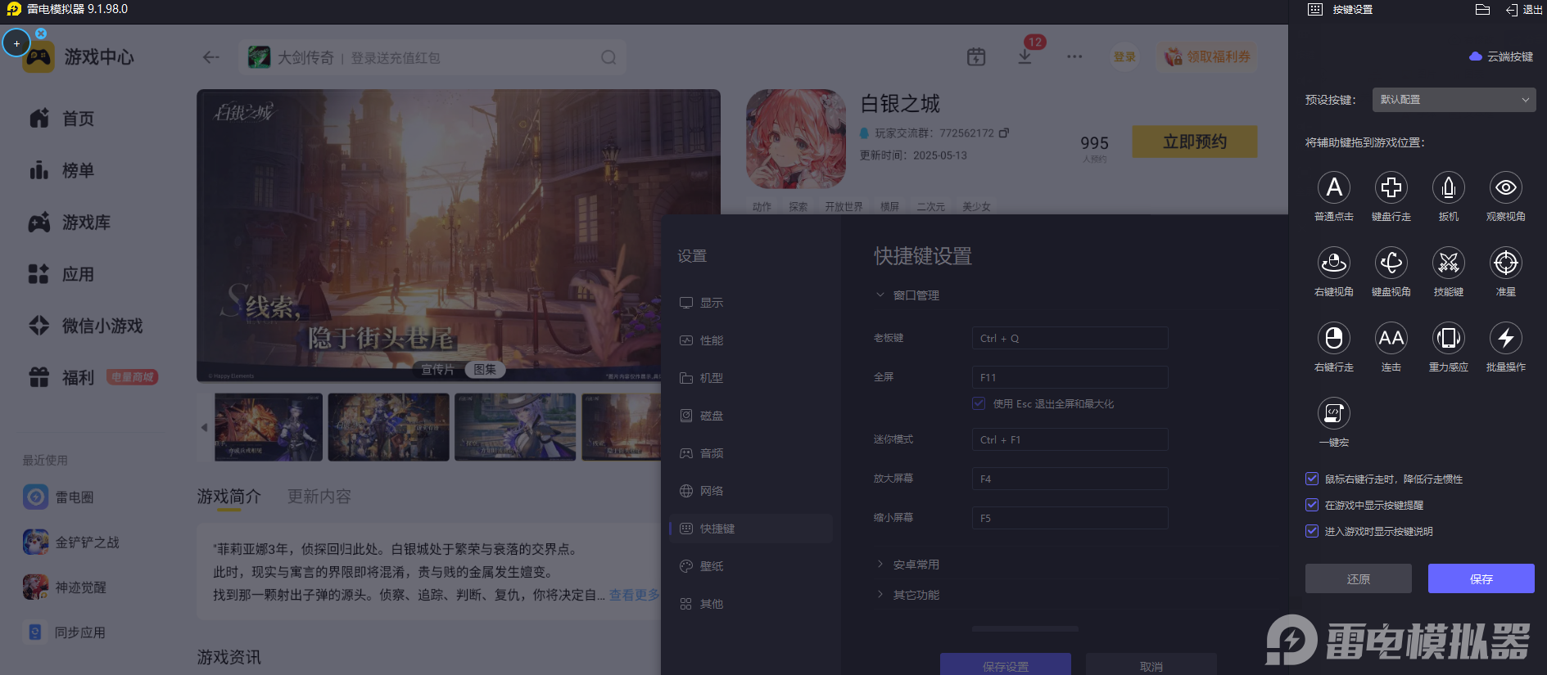Select the 观察视角 eye view icon
1547x675 pixels.
1506,187
